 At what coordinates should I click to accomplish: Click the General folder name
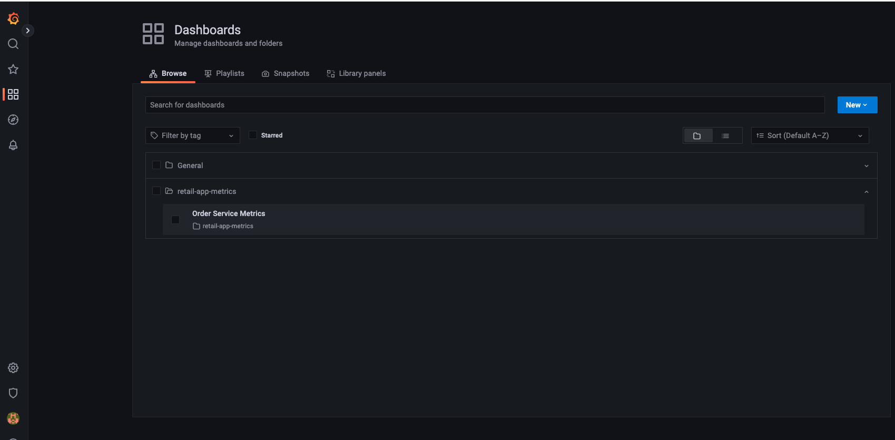click(190, 165)
